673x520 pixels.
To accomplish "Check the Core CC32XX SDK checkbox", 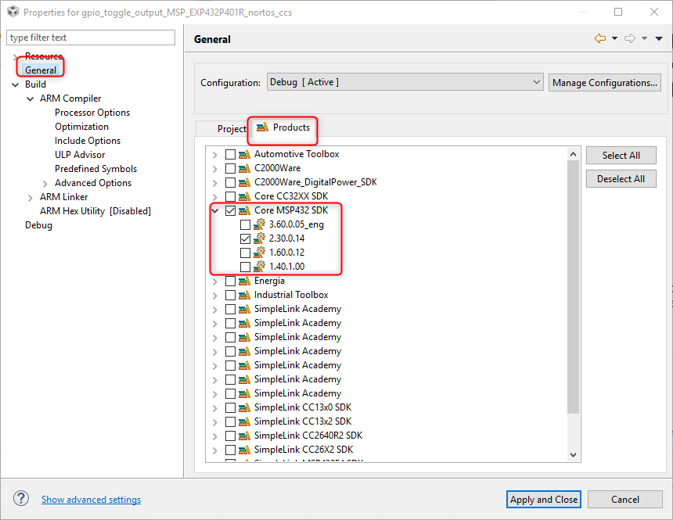I will (x=232, y=196).
